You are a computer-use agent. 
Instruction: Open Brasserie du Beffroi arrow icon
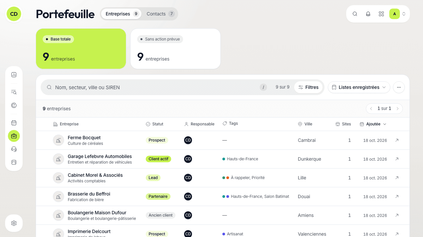(397, 197)
